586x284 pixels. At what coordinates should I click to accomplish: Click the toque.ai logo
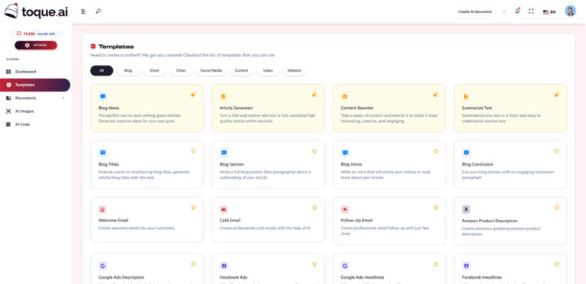click(x=37, y=11)
